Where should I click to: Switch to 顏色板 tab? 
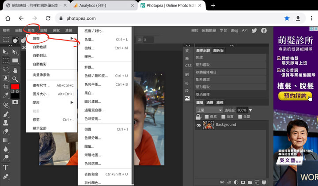[x=218, y=51]
